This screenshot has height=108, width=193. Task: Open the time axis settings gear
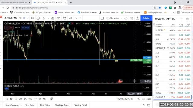(147, 94)
